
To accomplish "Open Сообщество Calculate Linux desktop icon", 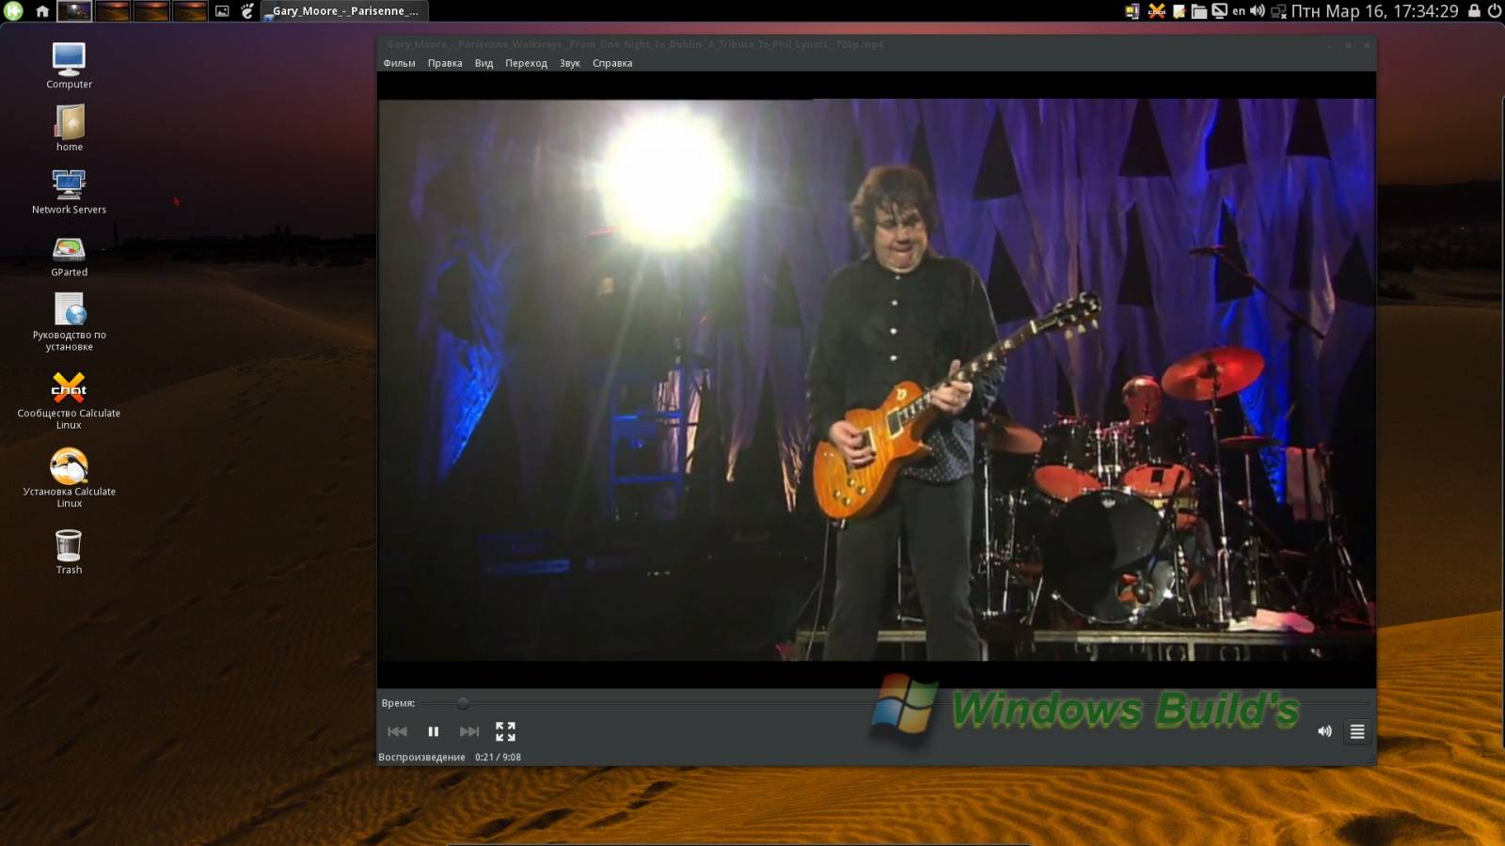I will coord(69,399).
